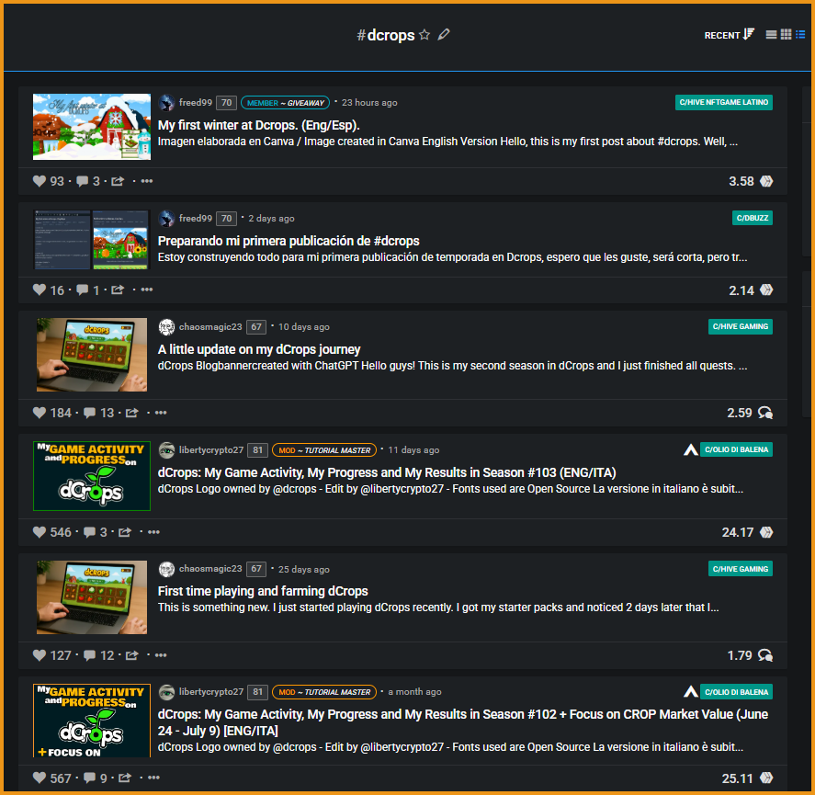Open C/HIVE GAMING tag on 'First time playing'
The height and width of the screenshot is (795, 815).
coord(741,569)
